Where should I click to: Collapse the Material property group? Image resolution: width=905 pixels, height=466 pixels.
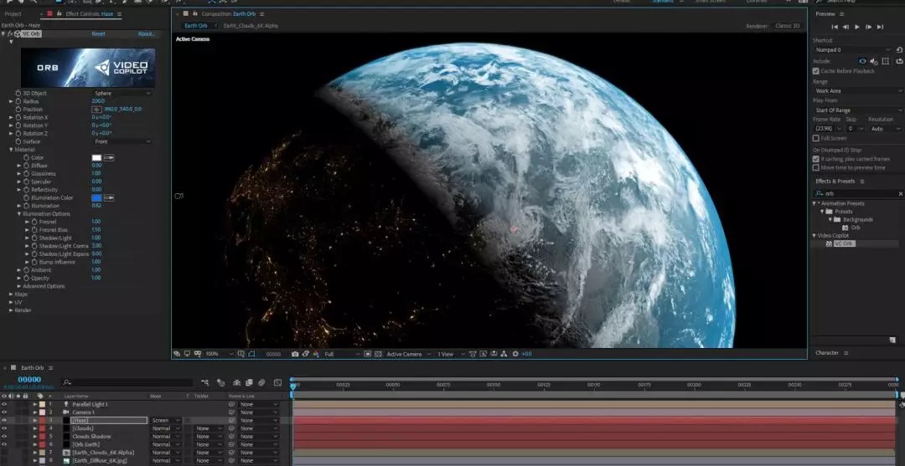pos(11,150)
